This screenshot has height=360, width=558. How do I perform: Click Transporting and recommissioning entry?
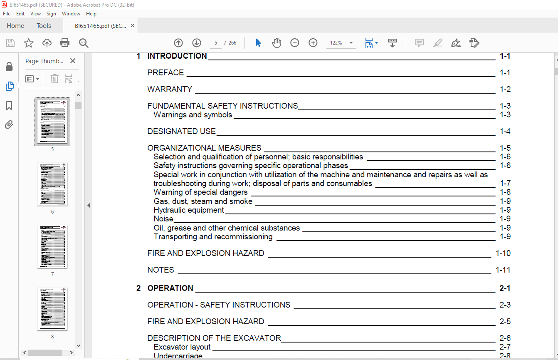click(213, 237)
